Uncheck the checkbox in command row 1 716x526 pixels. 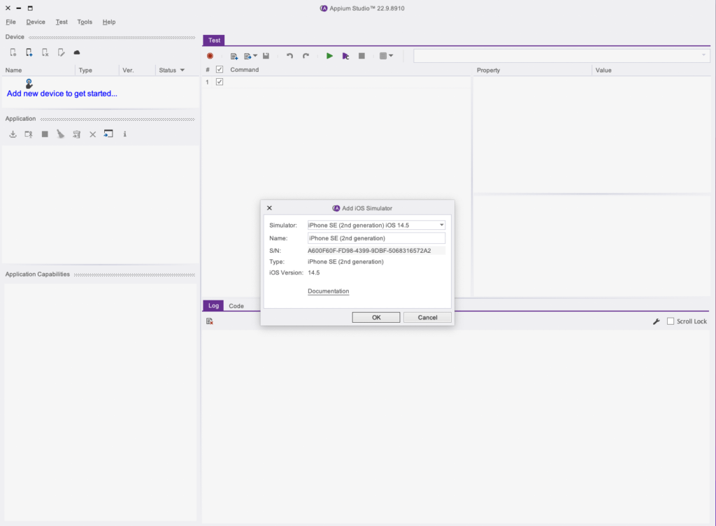pos(220,82)
